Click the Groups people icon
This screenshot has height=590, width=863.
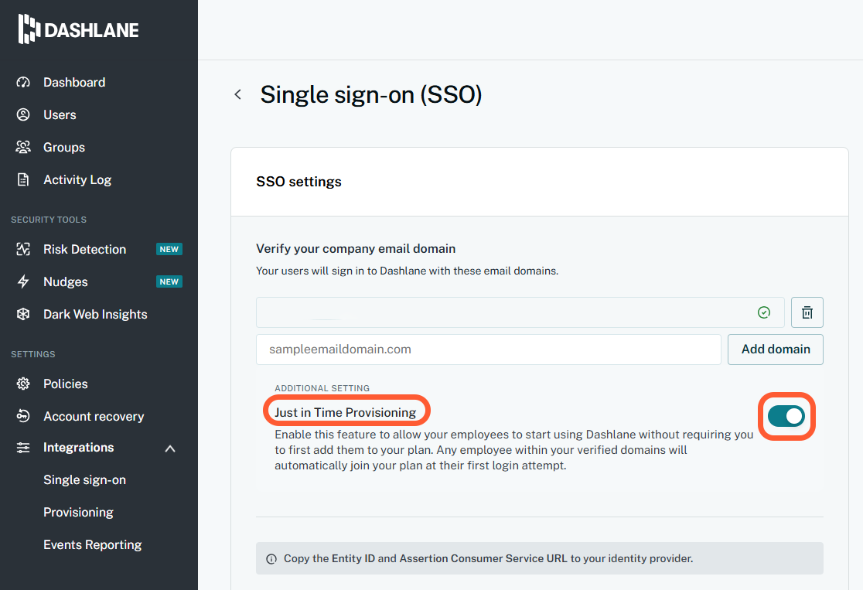pyautogui.click(x=23, y=147)
